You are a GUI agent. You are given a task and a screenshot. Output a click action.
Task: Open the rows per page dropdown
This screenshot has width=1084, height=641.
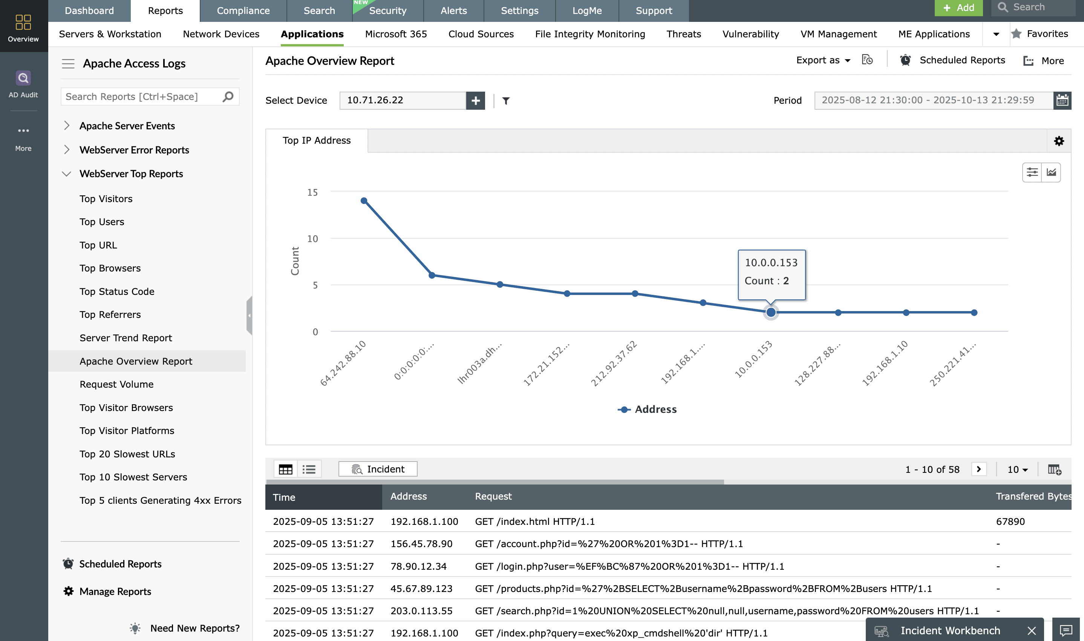pos(1018,469)
